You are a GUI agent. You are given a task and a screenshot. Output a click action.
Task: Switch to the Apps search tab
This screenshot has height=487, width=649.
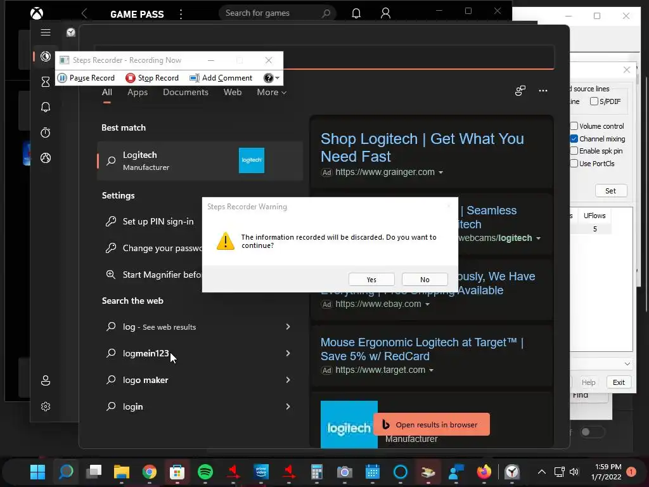138,93
